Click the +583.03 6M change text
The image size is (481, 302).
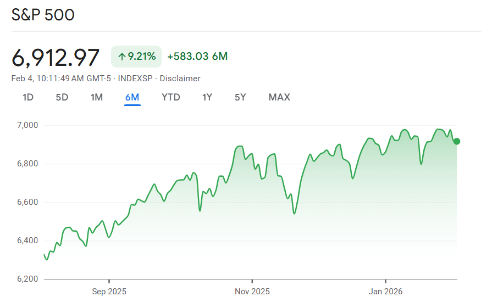pos(197,57)
